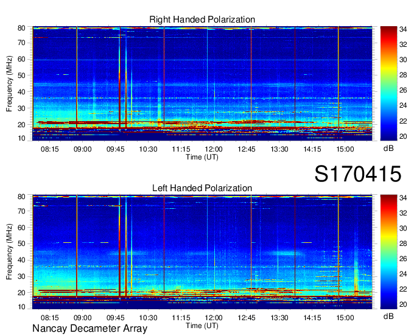
Task: Click the 50 MHz tick of Right Handed plot
Action: click(21, 75)
